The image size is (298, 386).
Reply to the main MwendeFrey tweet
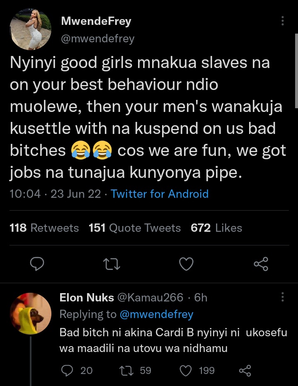[38, 263]
